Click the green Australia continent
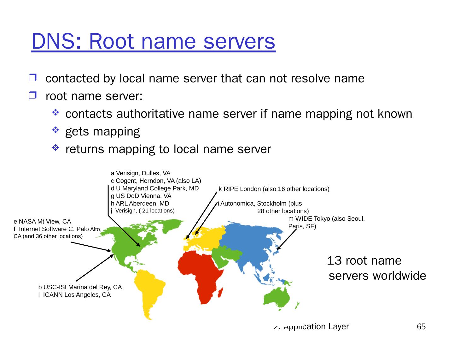 tap(284, 297)
